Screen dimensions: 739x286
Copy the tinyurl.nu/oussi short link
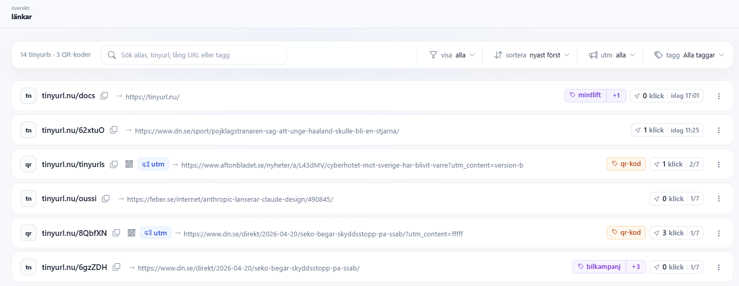[x=106, y=198]
